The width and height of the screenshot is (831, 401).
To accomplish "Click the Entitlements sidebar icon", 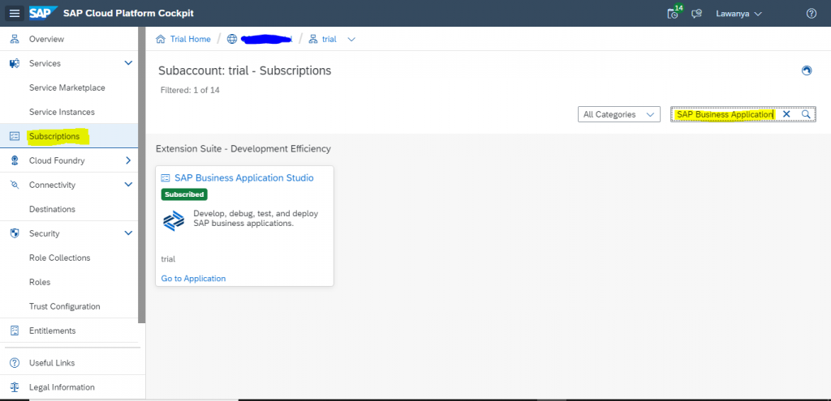I will click(15, 331).
